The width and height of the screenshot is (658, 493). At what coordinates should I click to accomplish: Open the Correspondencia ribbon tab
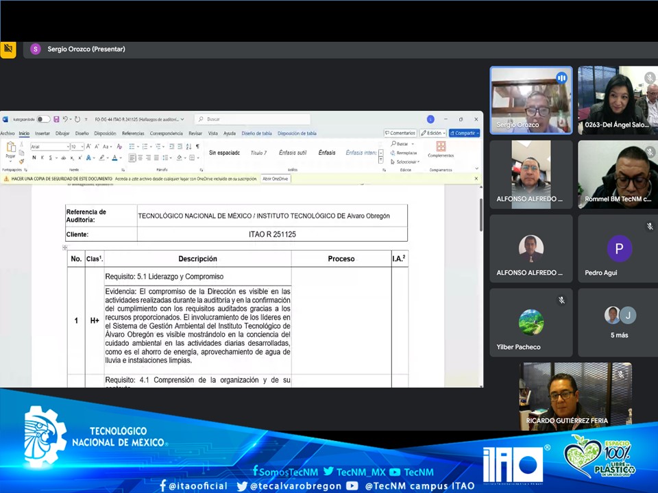point(166,134)
